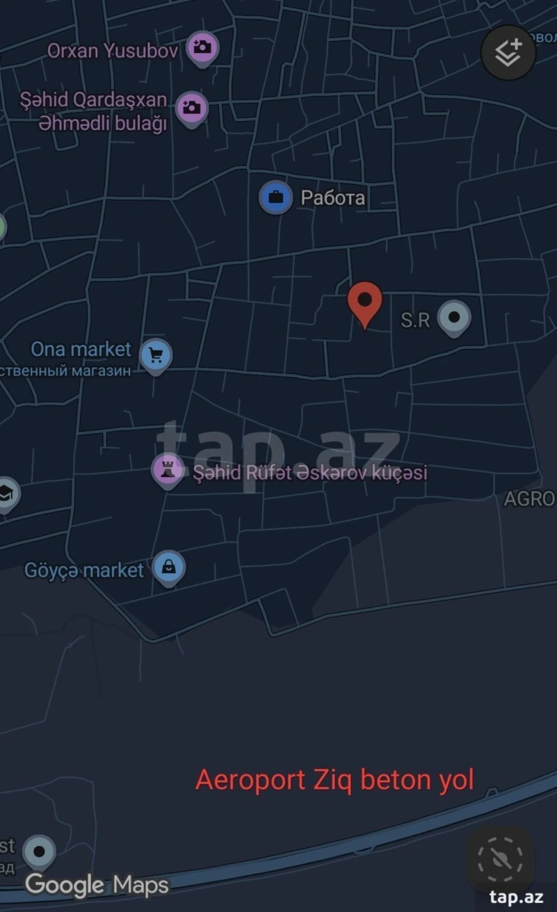Tap the Şəhid Rüfət Əskərov monument pin

pos(168,471)
